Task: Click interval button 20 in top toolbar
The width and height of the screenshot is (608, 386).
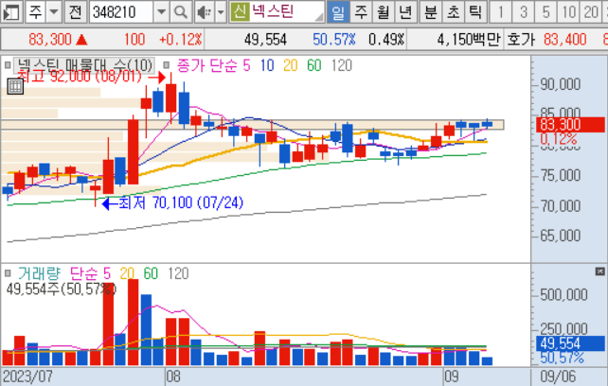Action: tap(591, 12)
